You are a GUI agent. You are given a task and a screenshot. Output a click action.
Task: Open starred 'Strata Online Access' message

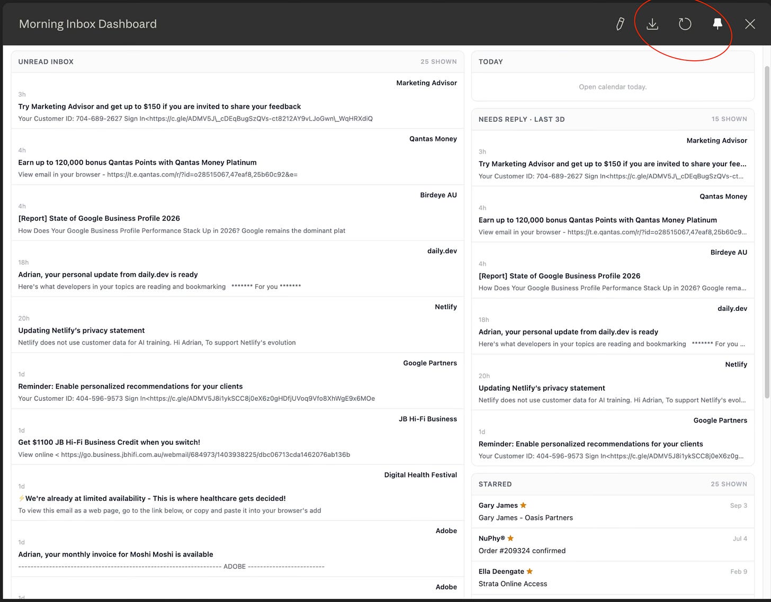pos(513,584)
